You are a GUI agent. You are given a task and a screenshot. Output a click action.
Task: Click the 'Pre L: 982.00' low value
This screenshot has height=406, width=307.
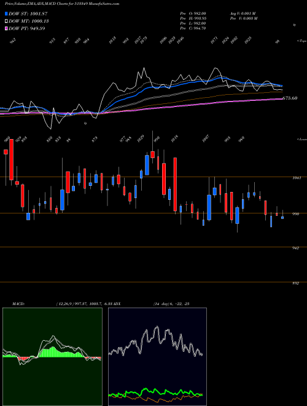tap(193, 23)
